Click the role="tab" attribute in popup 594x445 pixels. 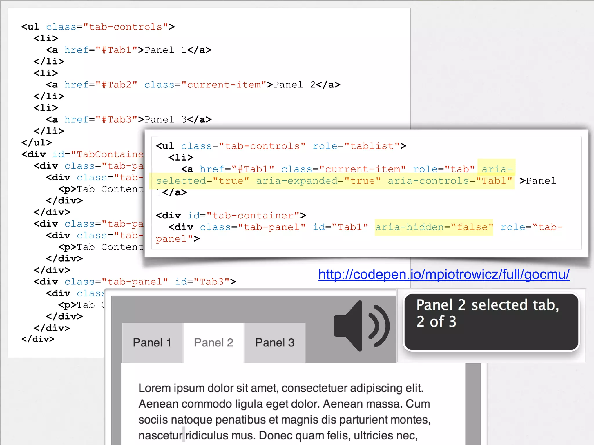pos(444,169)
